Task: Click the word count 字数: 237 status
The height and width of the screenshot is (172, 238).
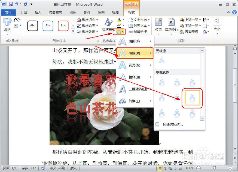Action: click(29, 168)
